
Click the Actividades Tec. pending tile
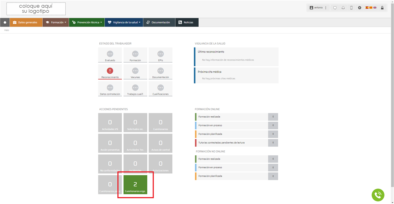click(x=135, y=143)
